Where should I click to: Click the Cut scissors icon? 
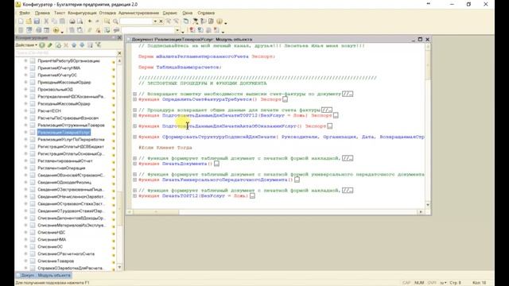46,21
